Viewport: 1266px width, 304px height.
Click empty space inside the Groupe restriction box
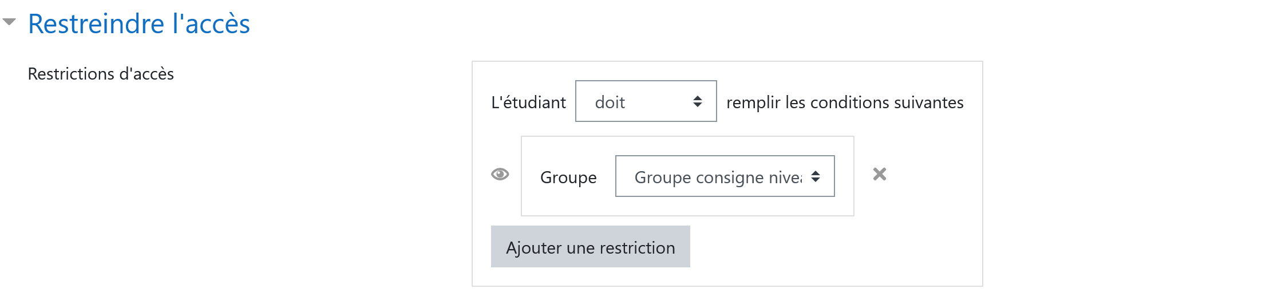pos(687,206)
